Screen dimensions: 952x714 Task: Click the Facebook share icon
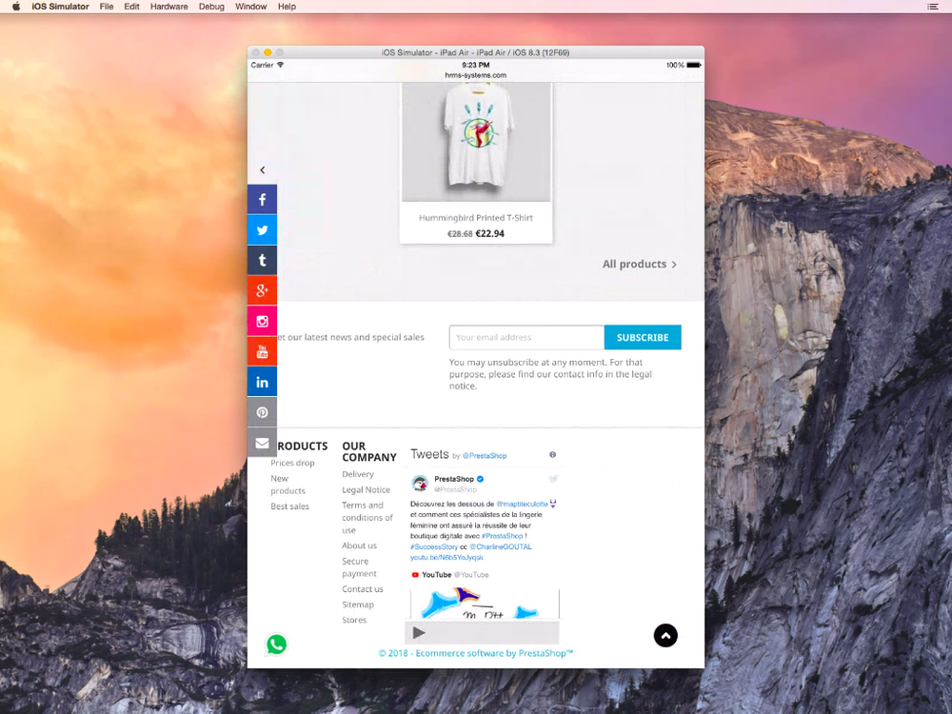[263, 200]
